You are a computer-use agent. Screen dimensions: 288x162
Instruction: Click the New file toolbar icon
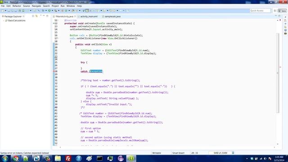[3, 11]
